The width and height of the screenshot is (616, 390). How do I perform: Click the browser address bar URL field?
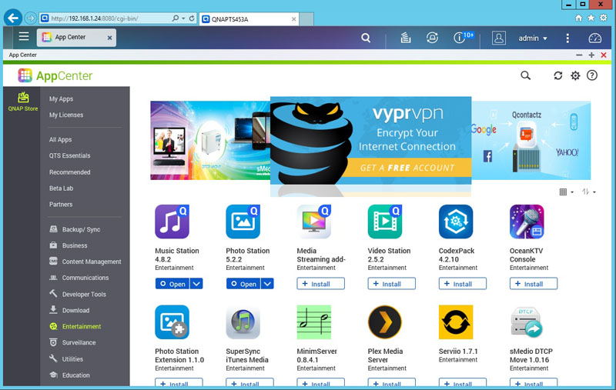[x=104, y=18]
